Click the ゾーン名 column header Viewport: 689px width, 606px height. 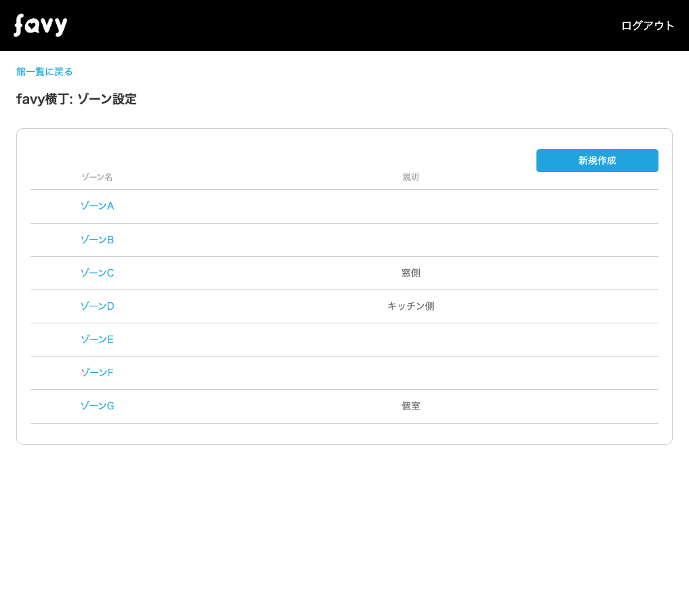coord(97,177)
